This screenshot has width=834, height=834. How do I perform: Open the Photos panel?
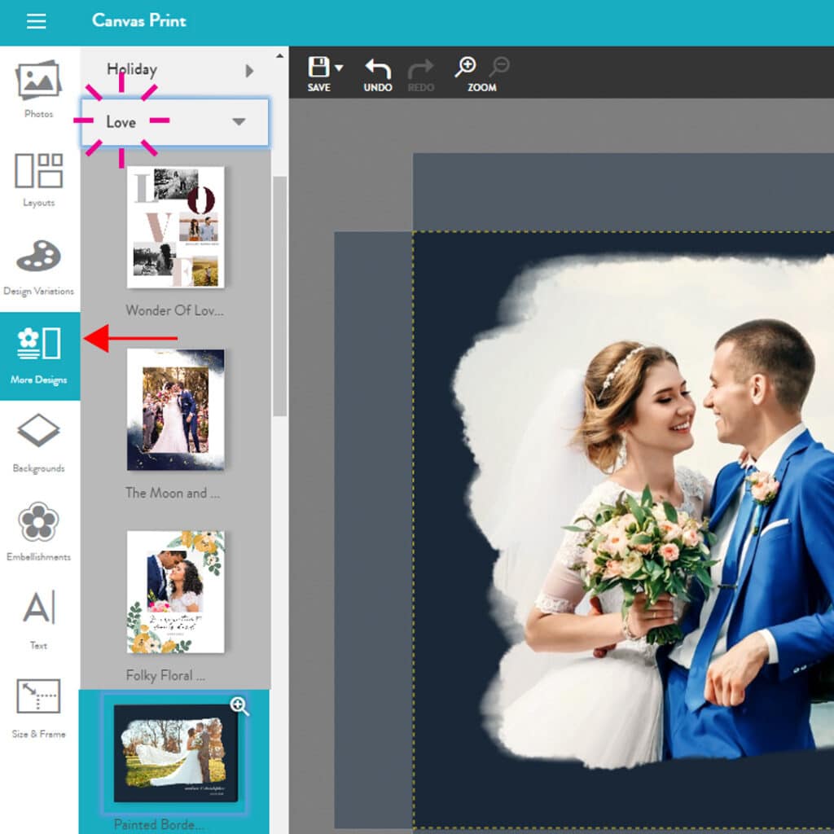coord(38,90)
